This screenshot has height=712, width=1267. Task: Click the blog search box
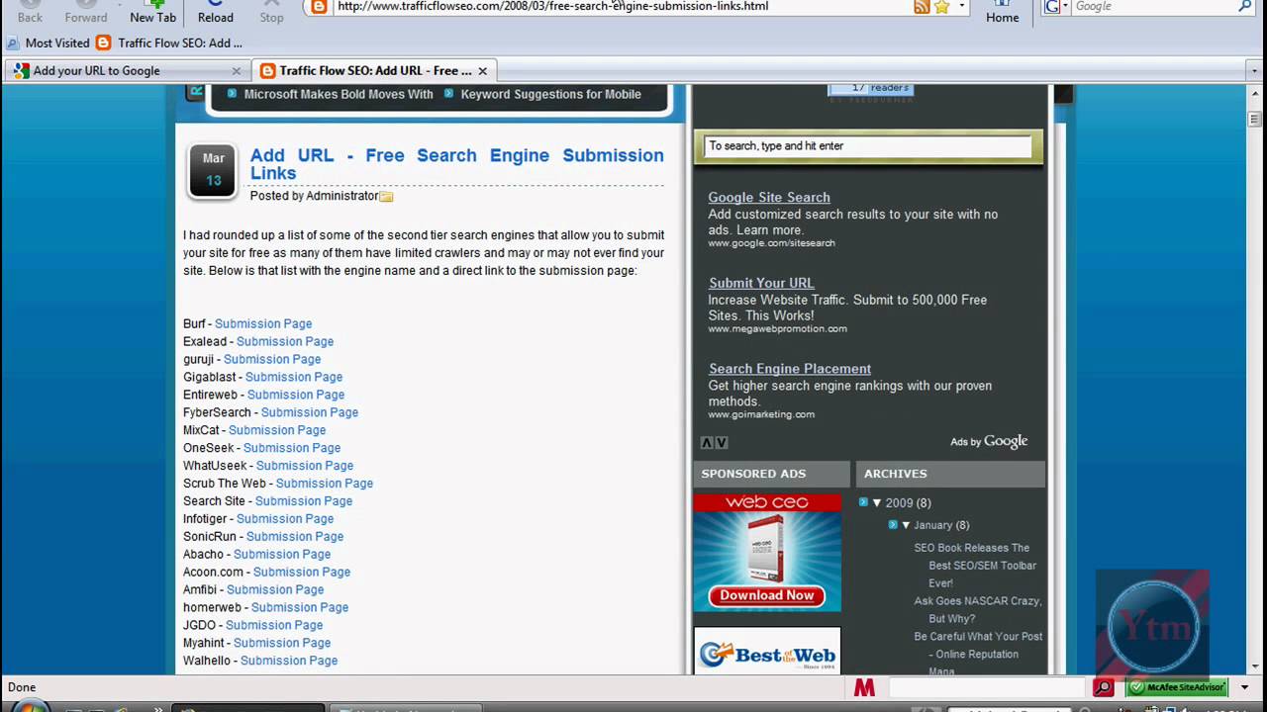point(867,146)
